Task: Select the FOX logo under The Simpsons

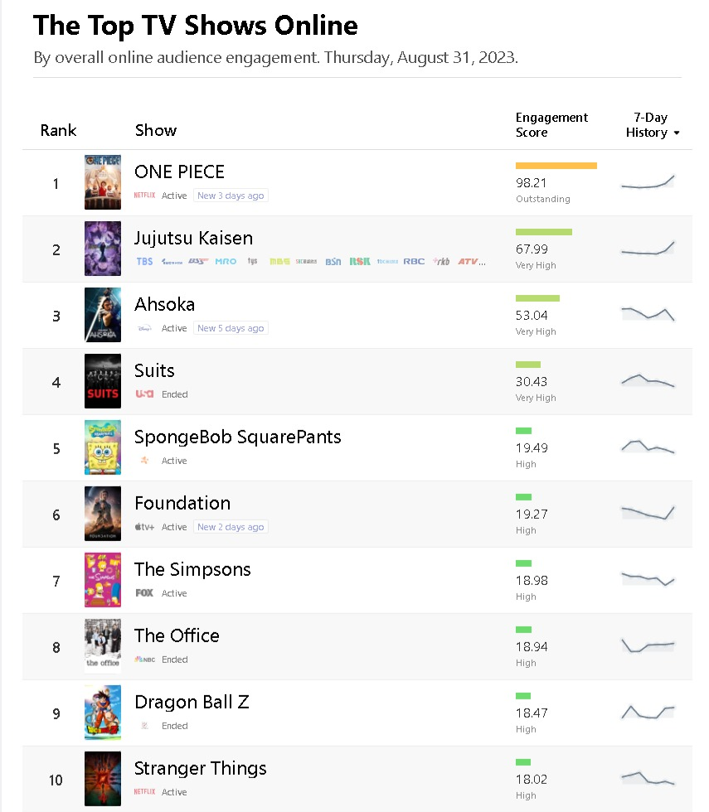Action: [x=144, y=593]
